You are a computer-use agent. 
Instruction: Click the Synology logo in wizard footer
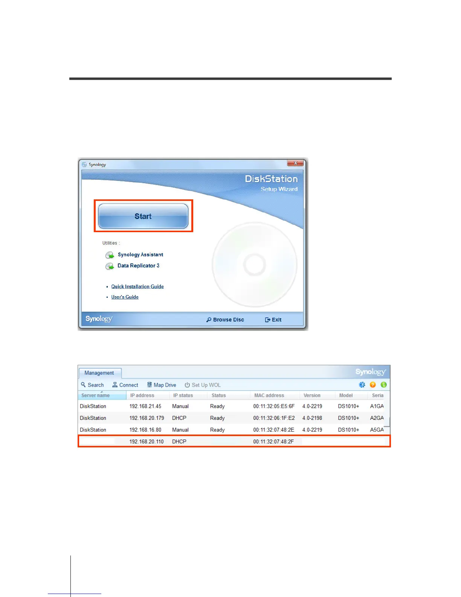pos(99,319)
